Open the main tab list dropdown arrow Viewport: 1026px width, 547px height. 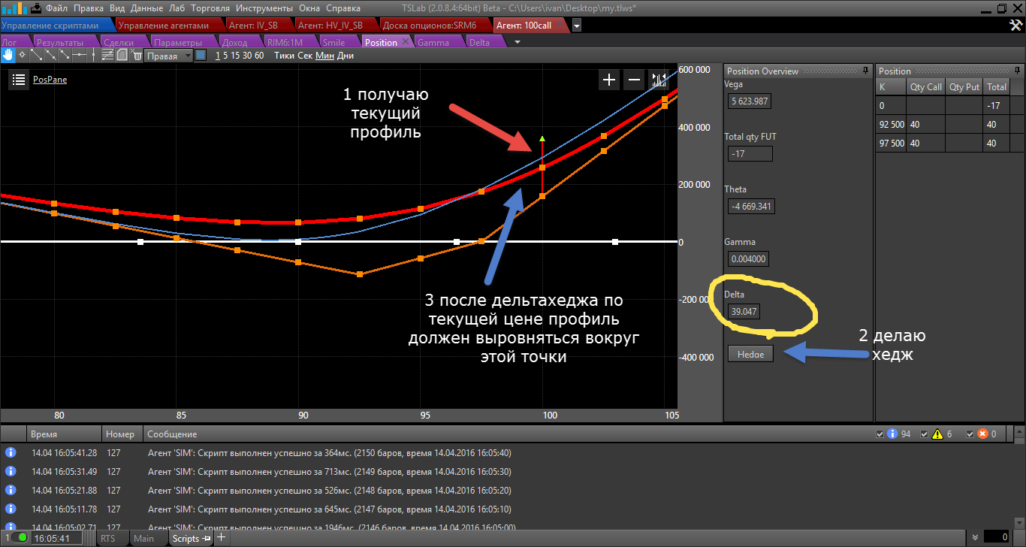pyautogui.click(x=577, y=25)
